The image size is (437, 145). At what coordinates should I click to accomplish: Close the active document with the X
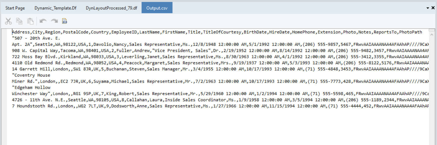[x=433, y=8]
